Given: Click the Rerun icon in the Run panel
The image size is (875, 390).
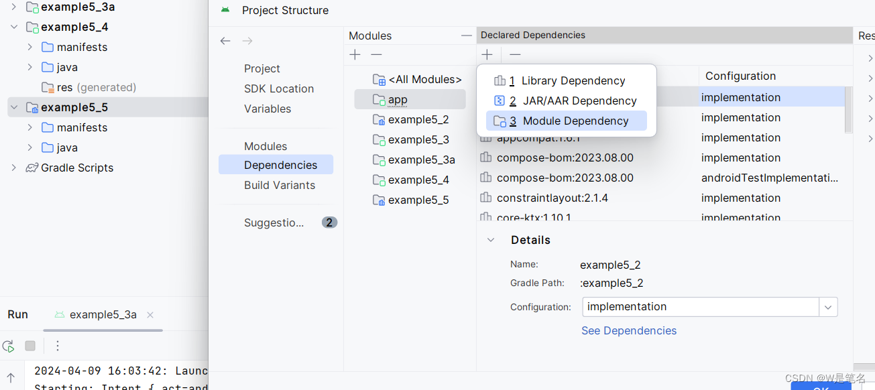Looking at the screenshot, I should tap(8, 346).
